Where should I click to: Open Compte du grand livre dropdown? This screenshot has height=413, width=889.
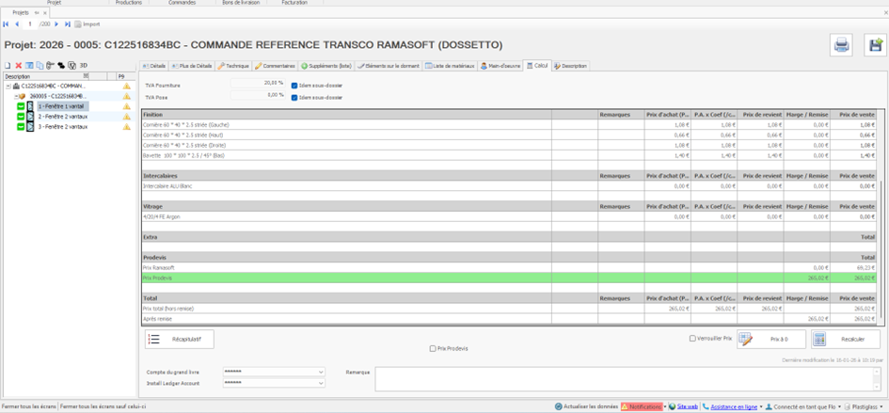(x=321, y=373)
